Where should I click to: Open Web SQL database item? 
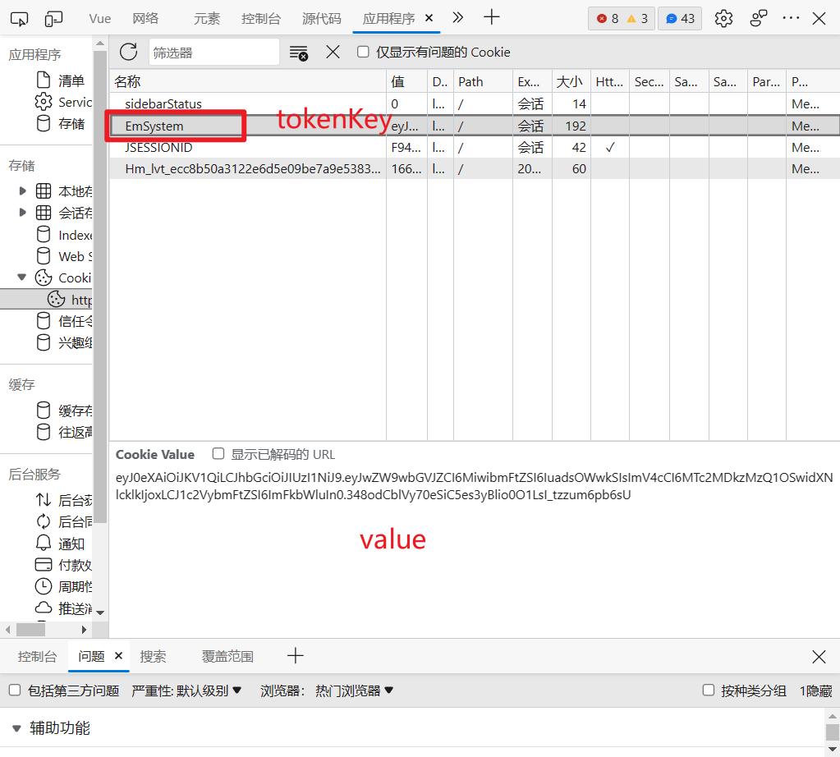click(x=63, y=256)
